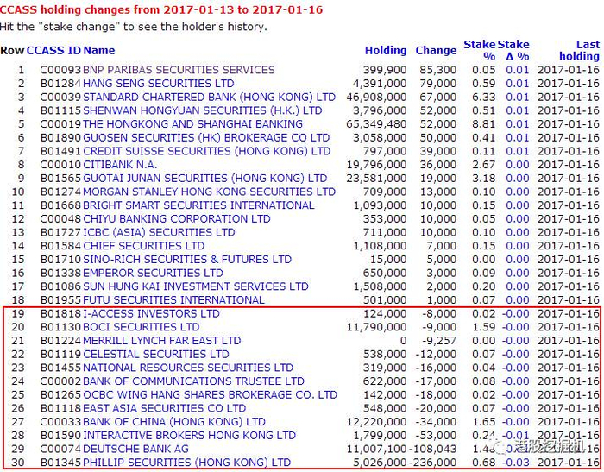Sort table by CCASS ID column header
The image size is (604, 472).
tap(53, 50)
